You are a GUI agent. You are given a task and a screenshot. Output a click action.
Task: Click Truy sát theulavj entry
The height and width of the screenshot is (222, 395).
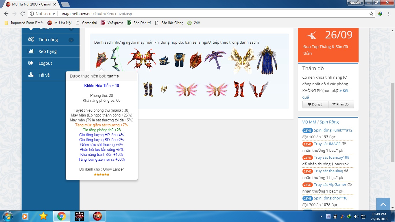coord(329,171)
